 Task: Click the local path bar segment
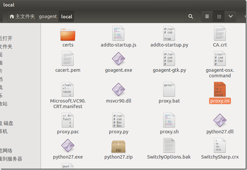click(66, 16)
